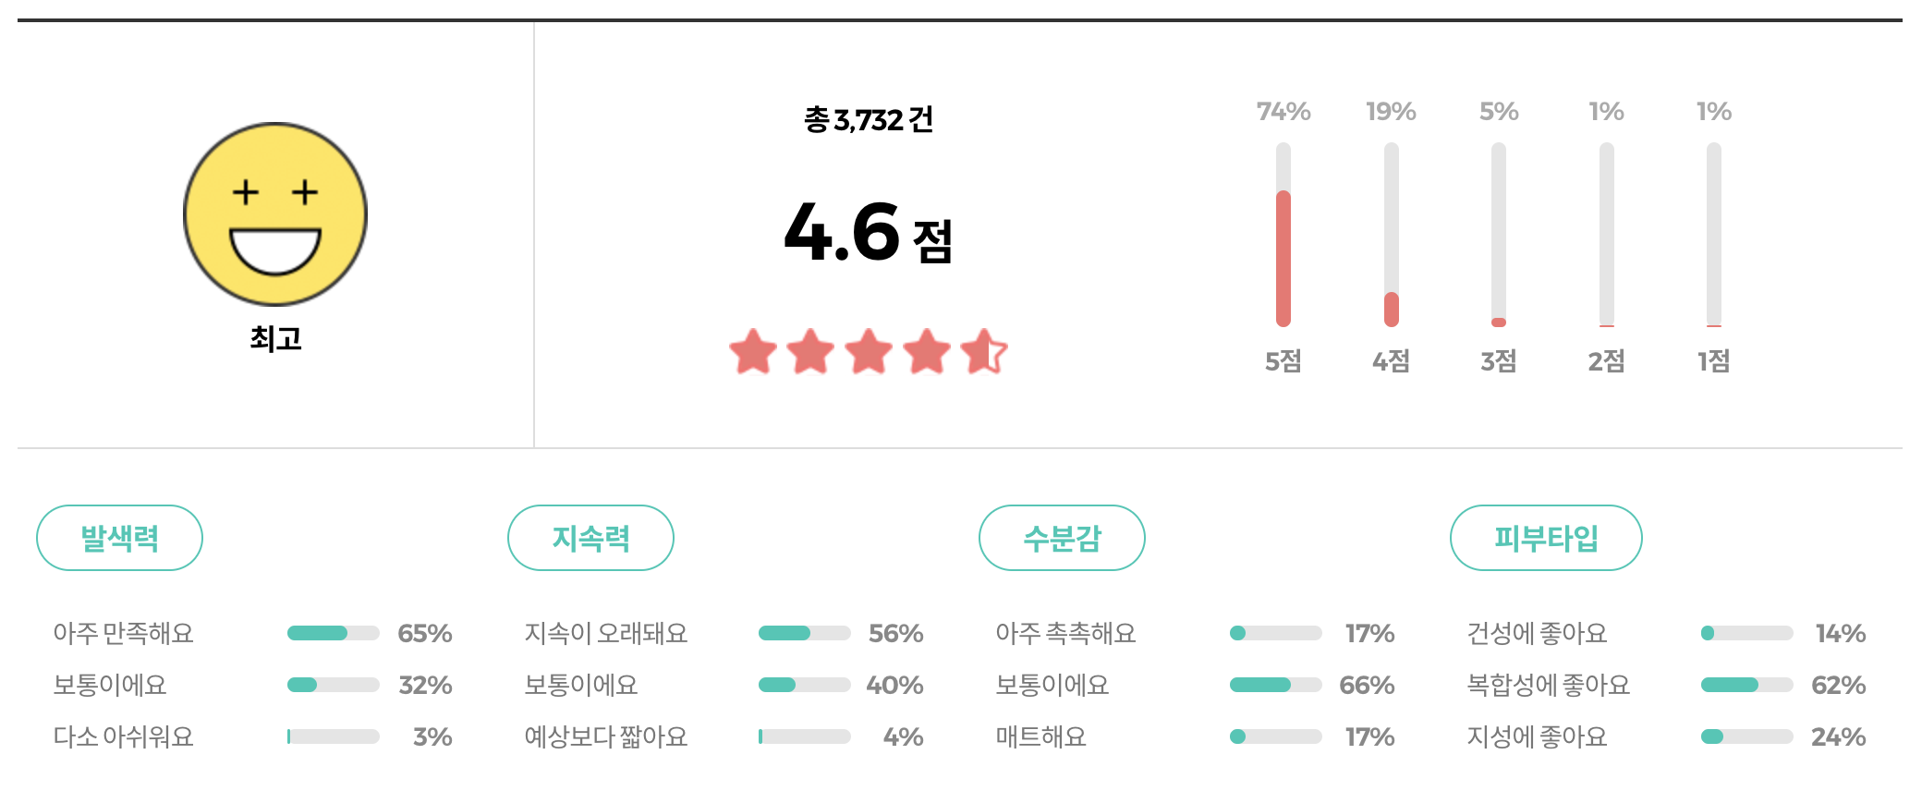Click the 5점 rating bar
Viewport: 1922px width, 791px height.
[x=1283, y=236]
